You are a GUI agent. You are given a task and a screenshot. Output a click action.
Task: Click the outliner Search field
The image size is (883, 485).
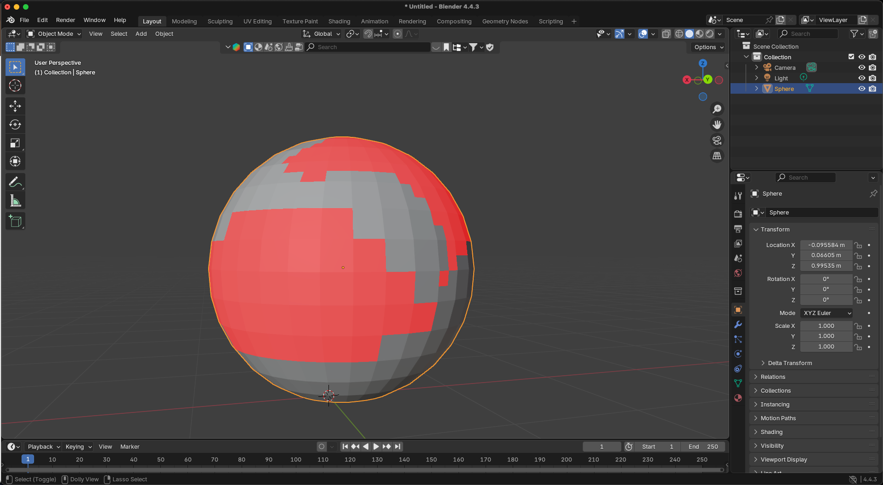(808, 34)
